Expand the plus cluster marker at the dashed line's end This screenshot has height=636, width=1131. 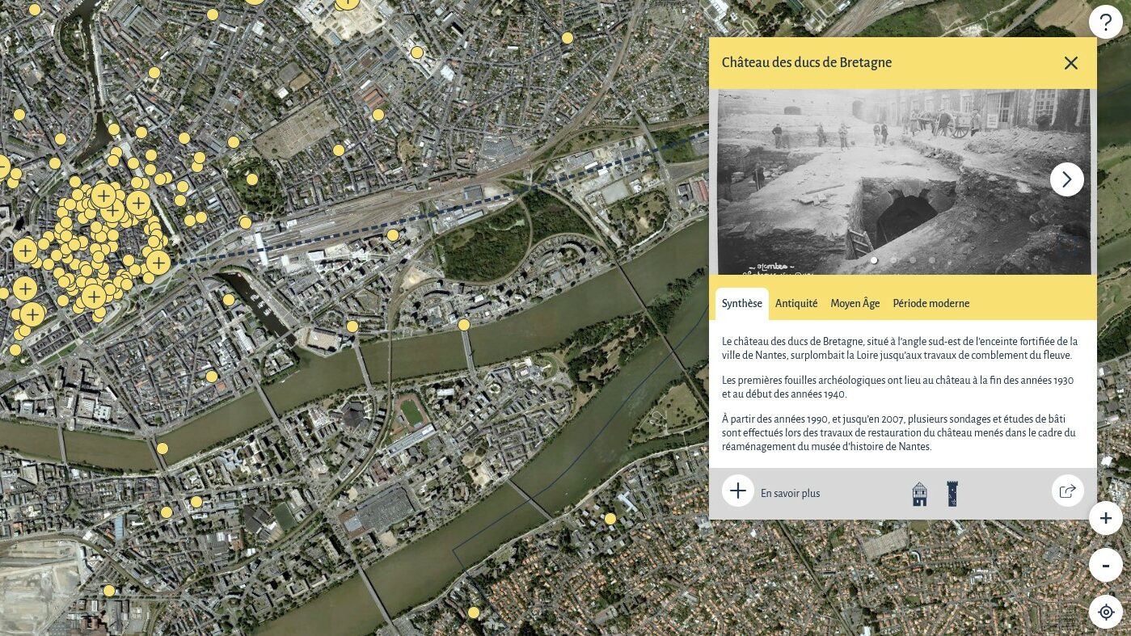coord(158,263)
